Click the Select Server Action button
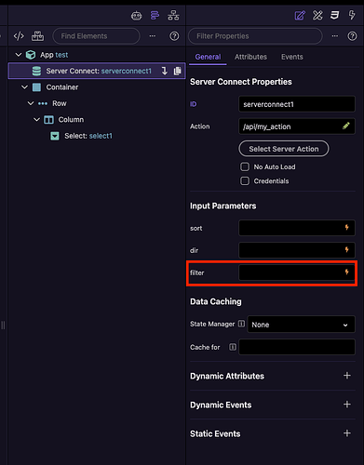Image resolution: width=364 pixels, height=465 pixels. (284, 149)
